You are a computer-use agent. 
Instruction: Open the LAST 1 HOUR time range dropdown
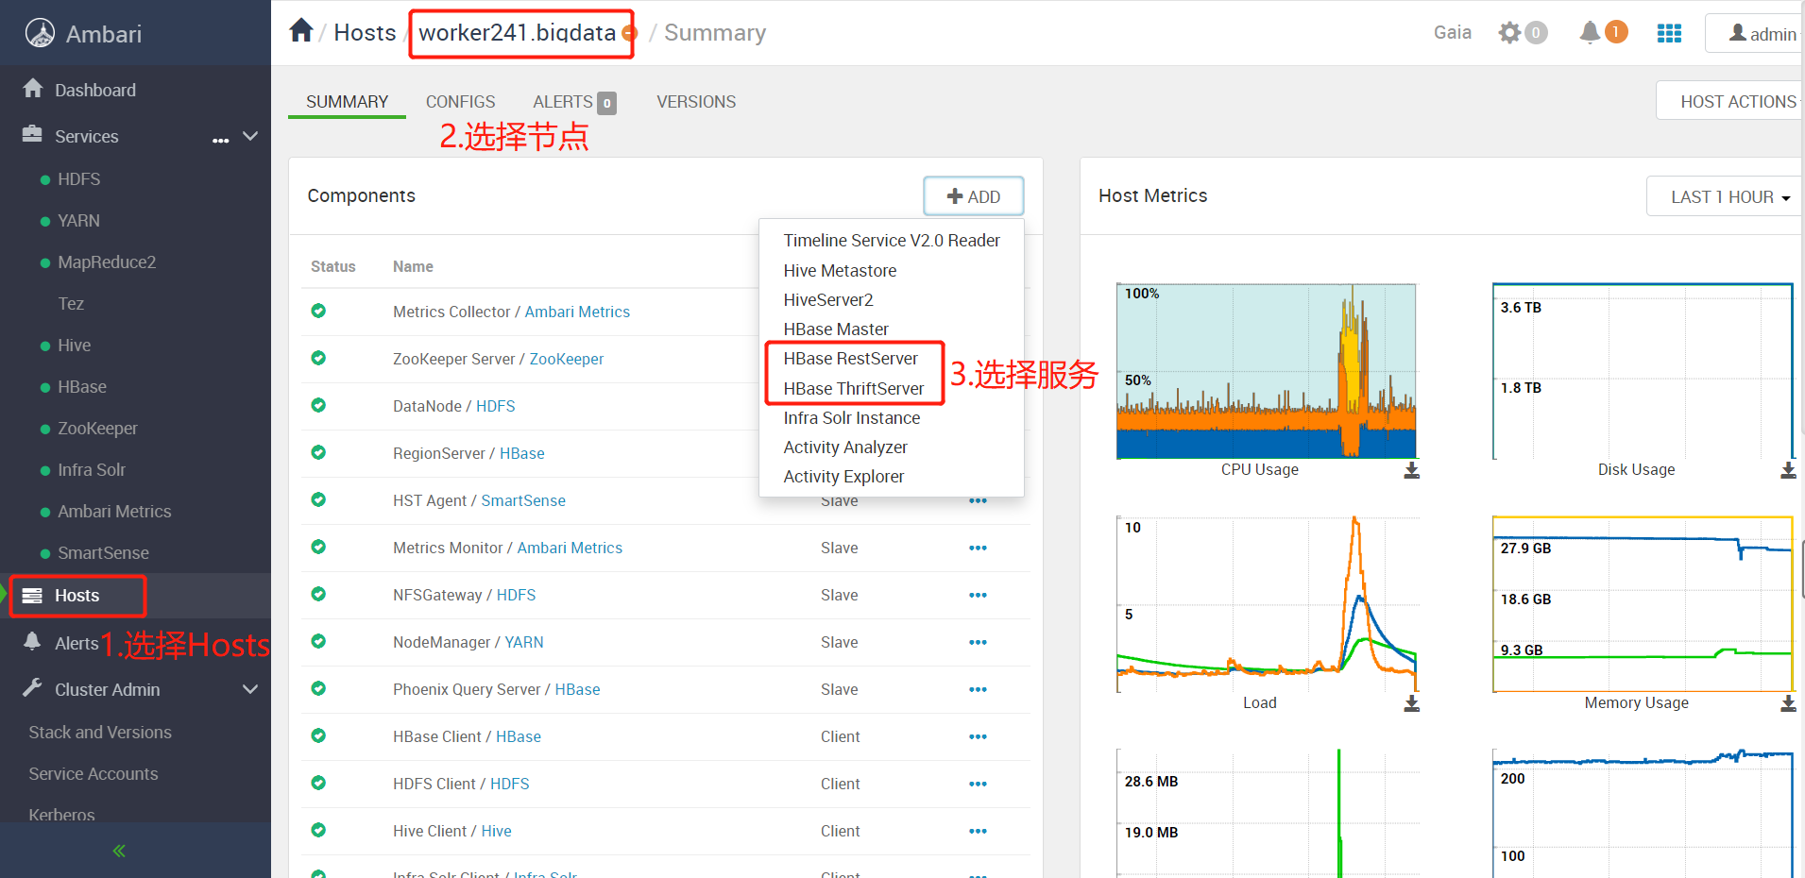(1726, 196)
